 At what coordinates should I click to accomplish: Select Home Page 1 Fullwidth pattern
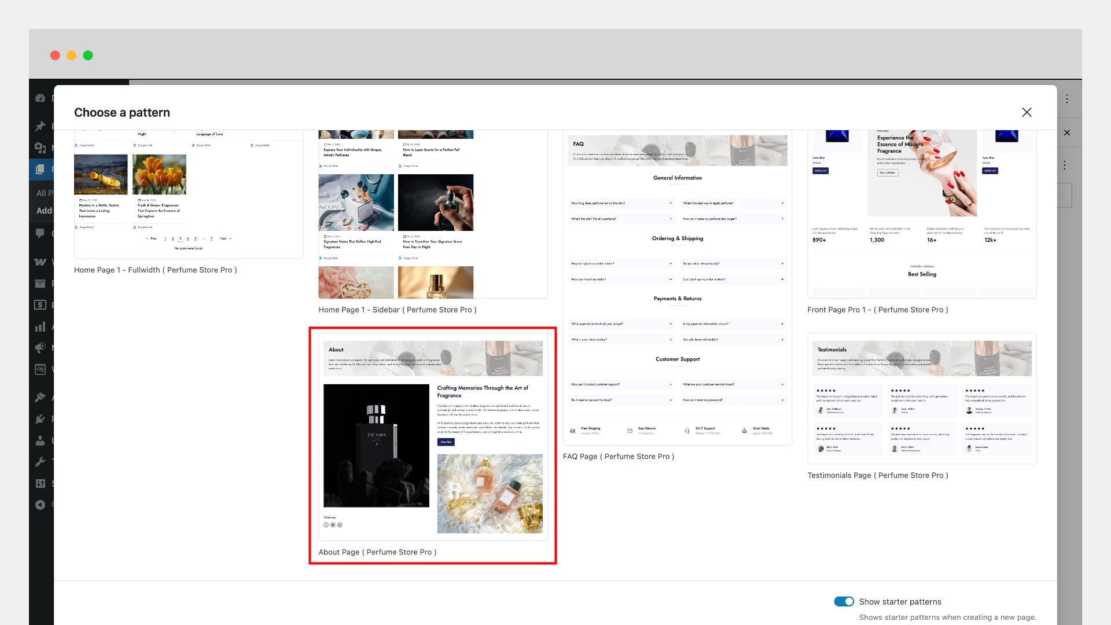(x=188, y=194)
